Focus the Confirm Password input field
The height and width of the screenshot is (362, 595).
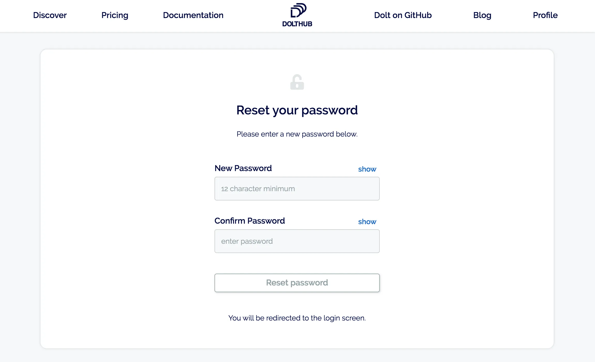297,241
